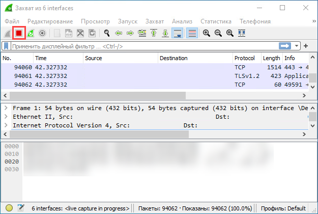Jump to the first packet
Image resolution: width=318 pixels, height=214 pixels.
click(153, 33)
